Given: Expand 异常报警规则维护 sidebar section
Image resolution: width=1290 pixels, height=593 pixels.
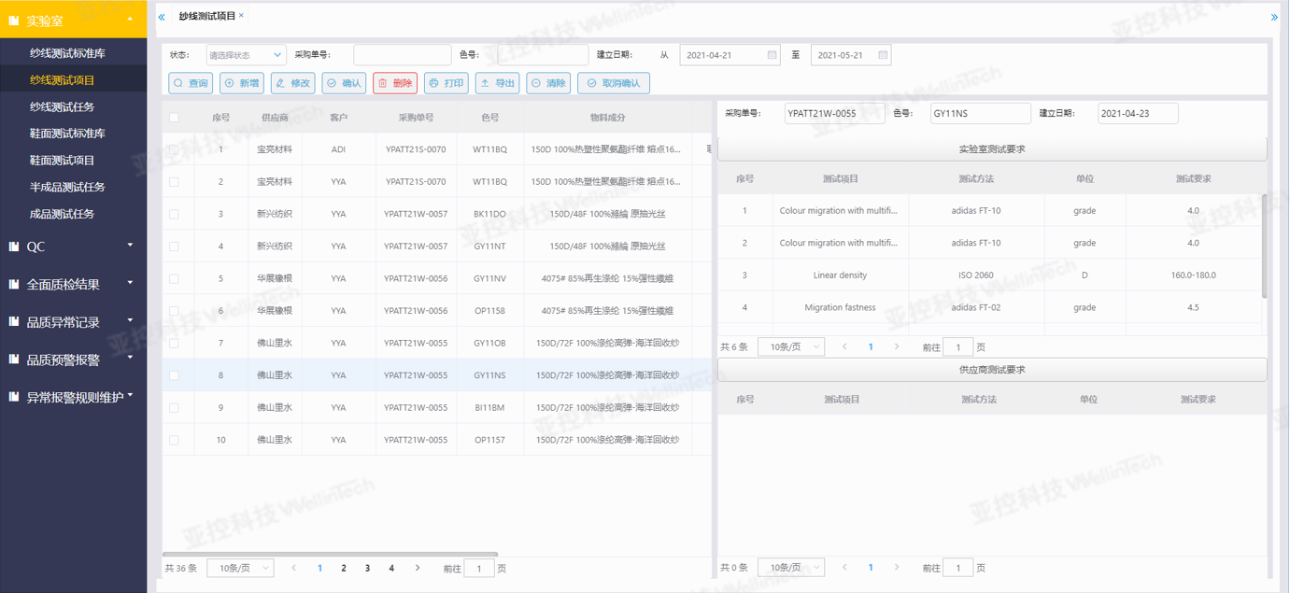Looking at the screenshot, I should coord(74,396).
